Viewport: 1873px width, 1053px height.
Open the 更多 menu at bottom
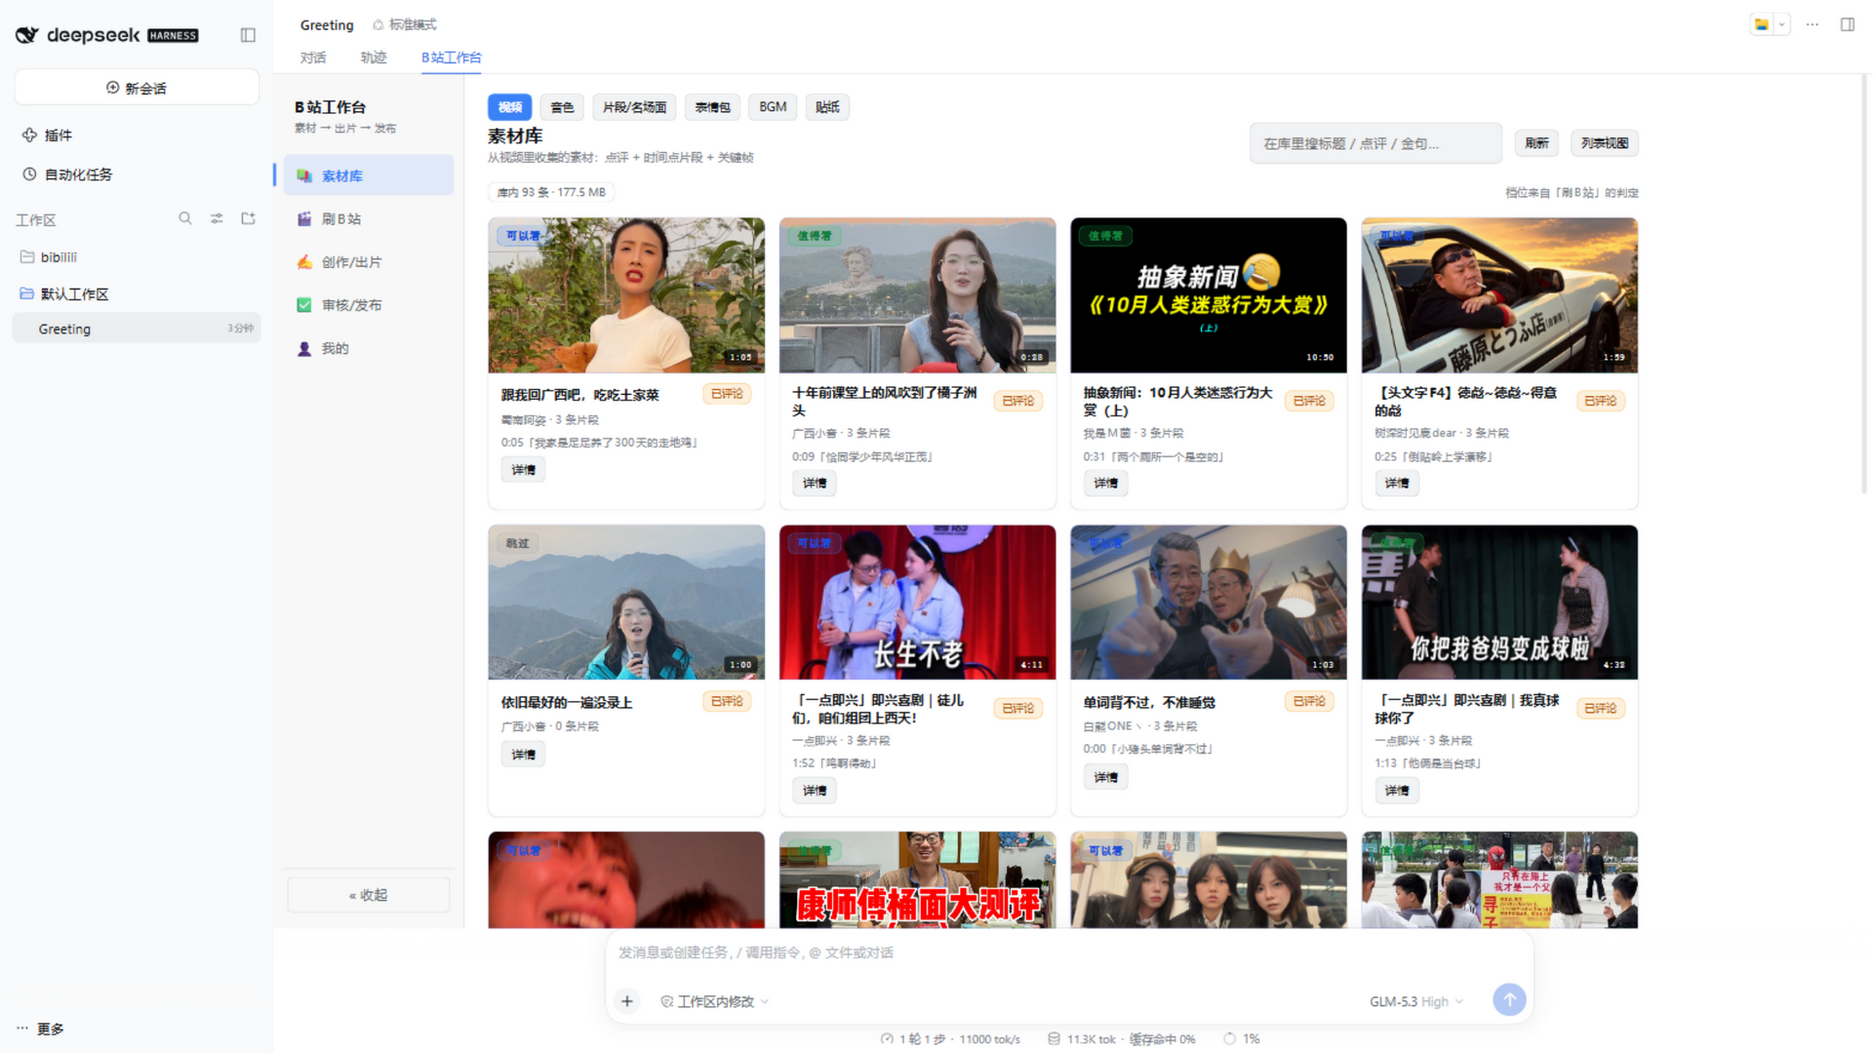(40, 1029)
